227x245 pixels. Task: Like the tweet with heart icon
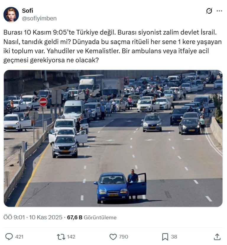pyautogui.click(x=113, y=237)
